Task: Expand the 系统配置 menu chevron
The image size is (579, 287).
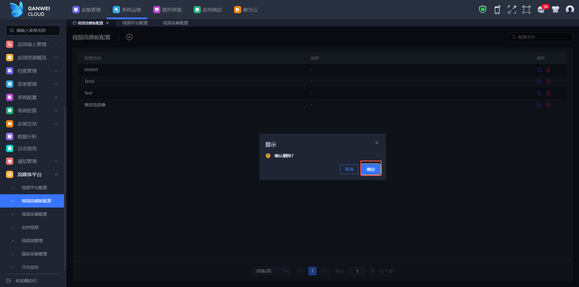Action: coord(56,97)
